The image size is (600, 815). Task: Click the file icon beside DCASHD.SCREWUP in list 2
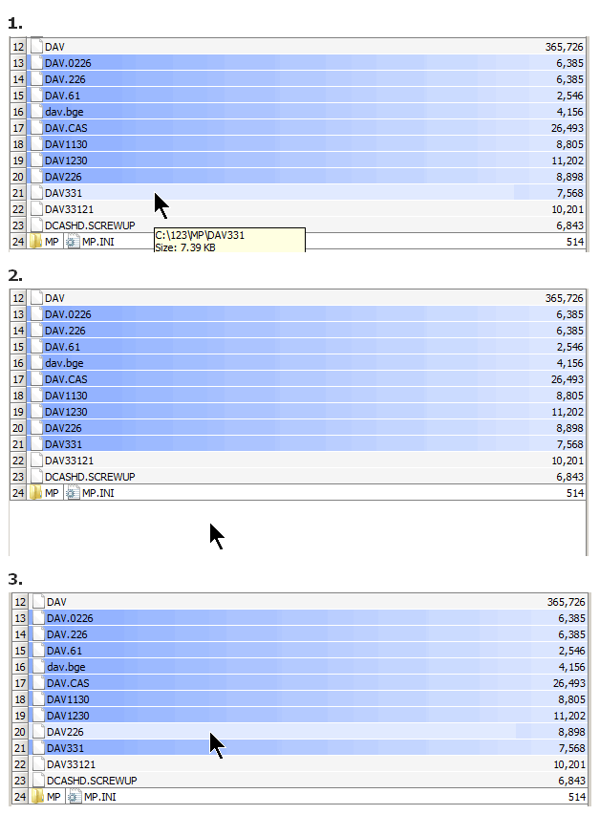[x=36, y=477]
